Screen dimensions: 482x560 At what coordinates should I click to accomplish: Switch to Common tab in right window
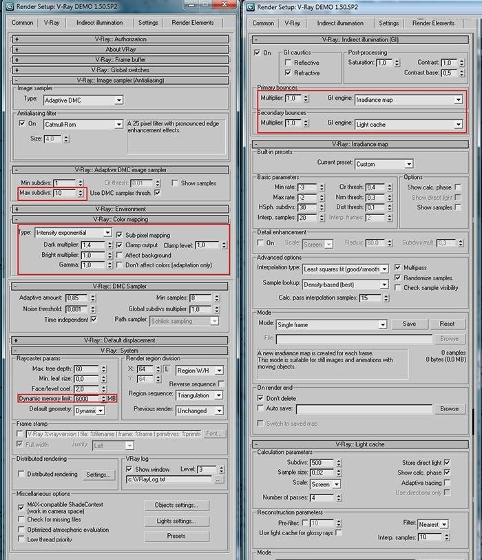(263, 23)
